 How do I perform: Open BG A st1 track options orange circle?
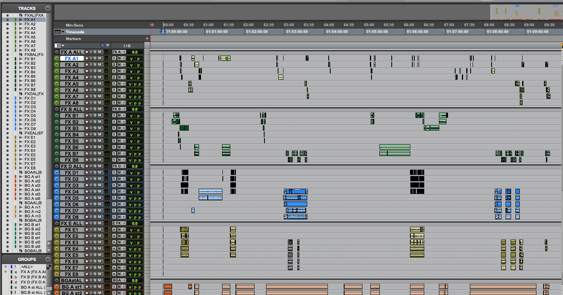point(57,287)
